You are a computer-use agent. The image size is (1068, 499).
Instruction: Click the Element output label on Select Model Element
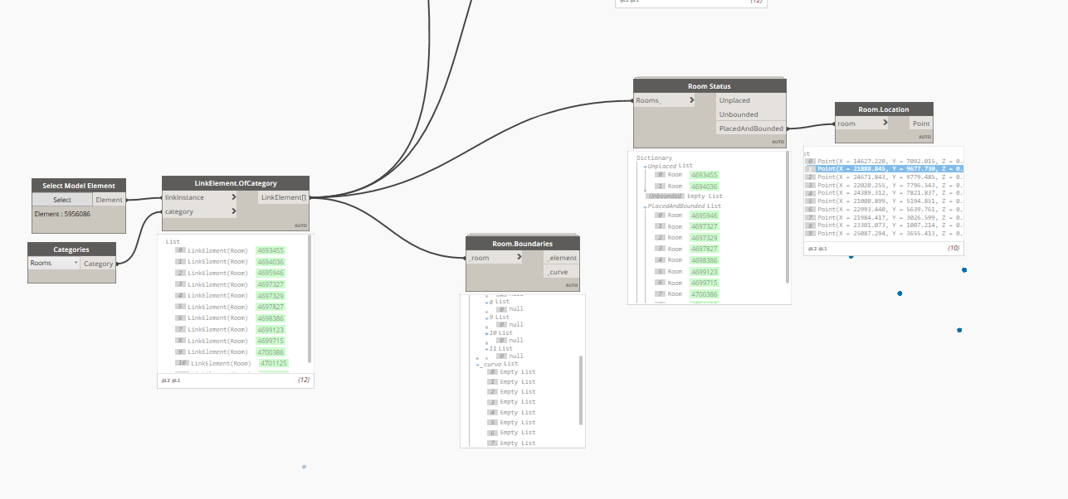pos(109,199)
